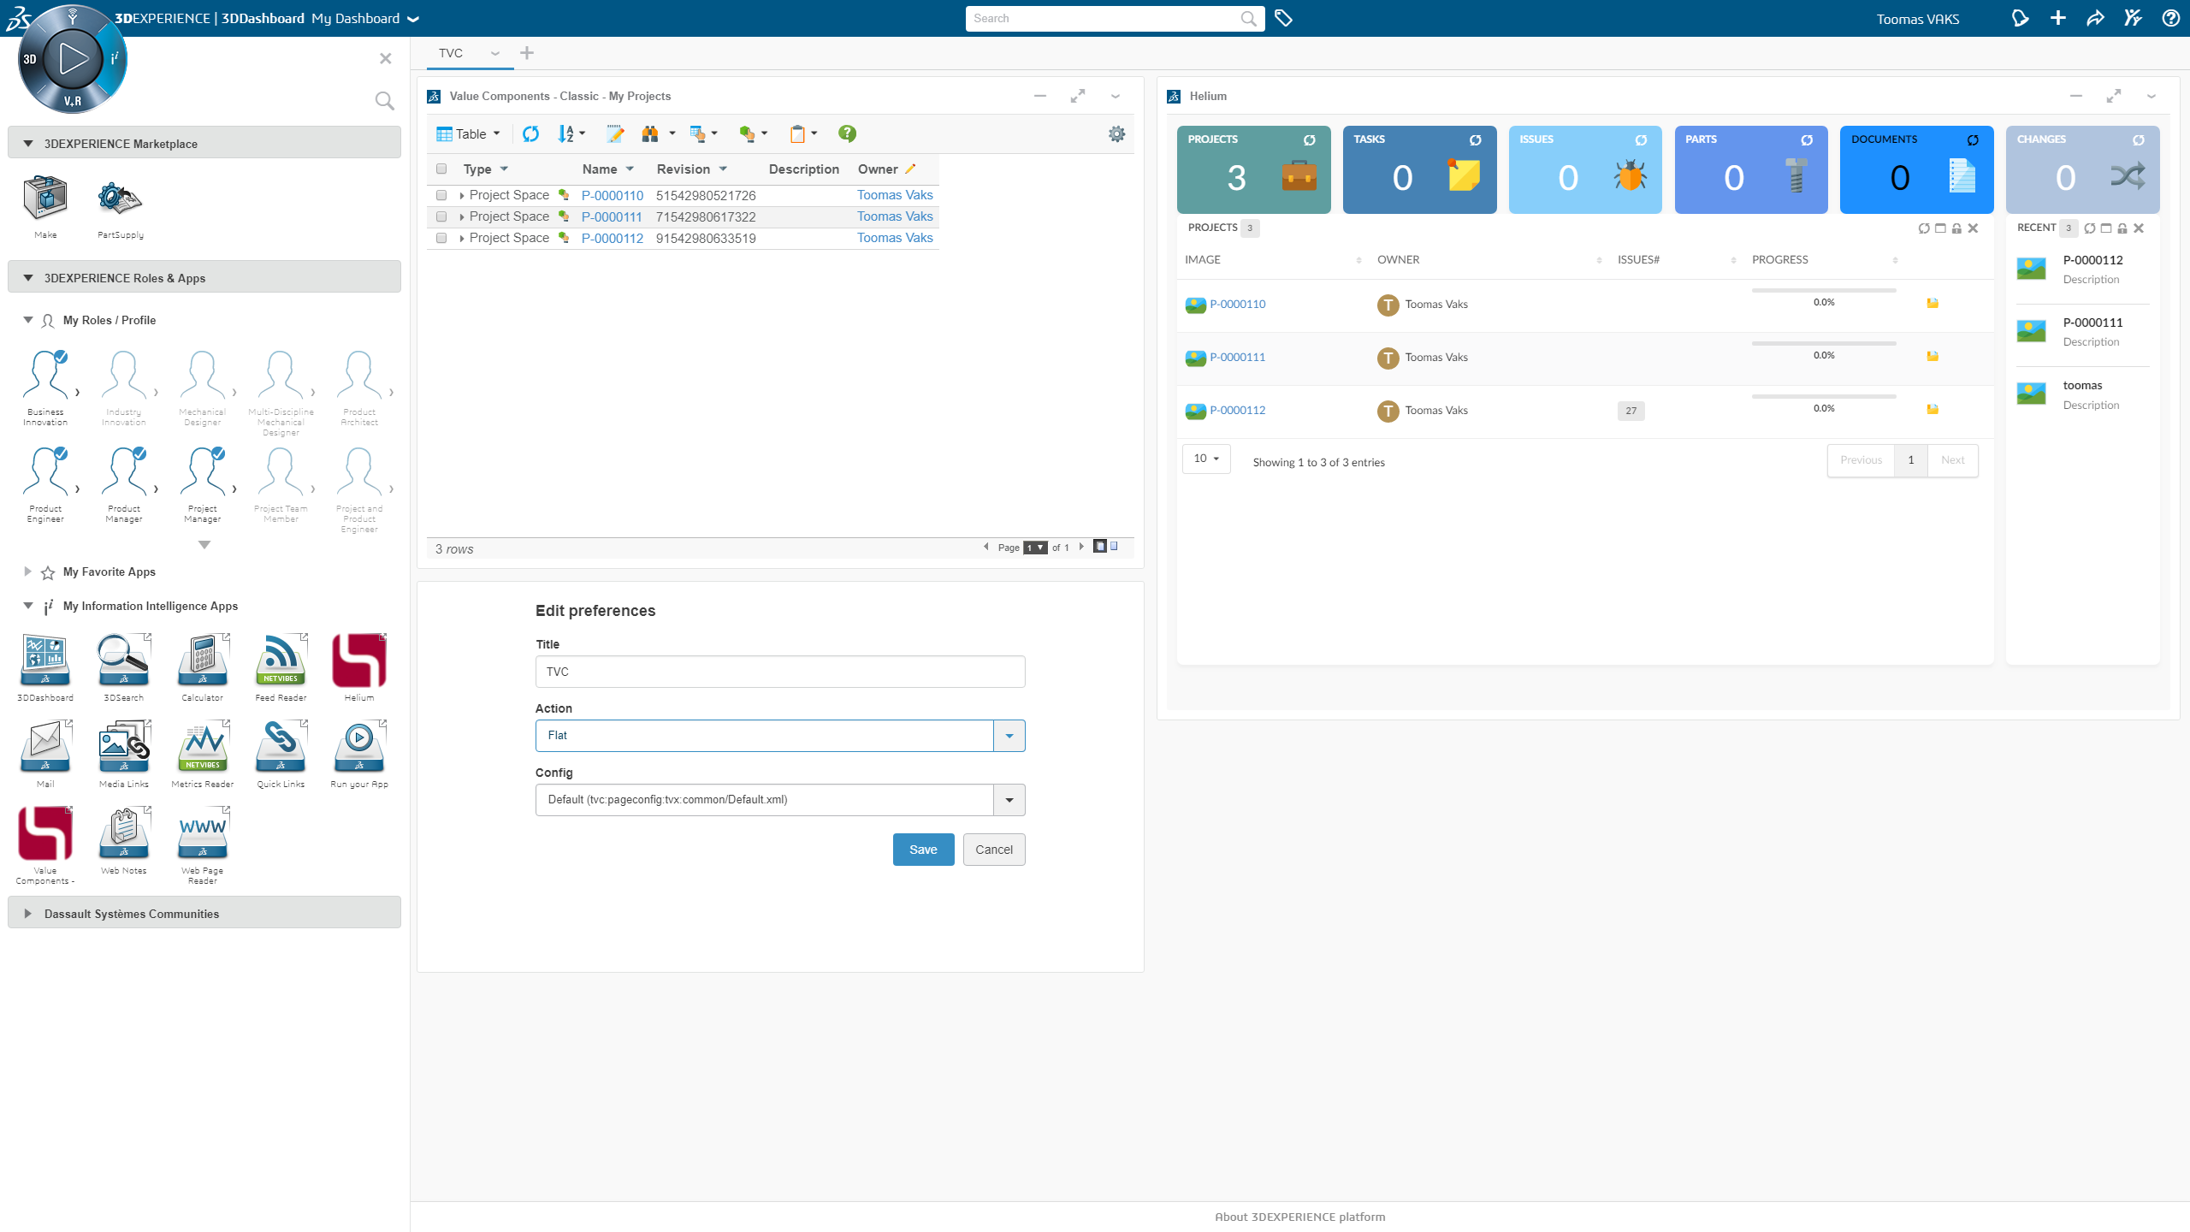Click the P-0000110 progress bar
Viewport: 2190px width, 1232px height.
(x=1823, y=291)
